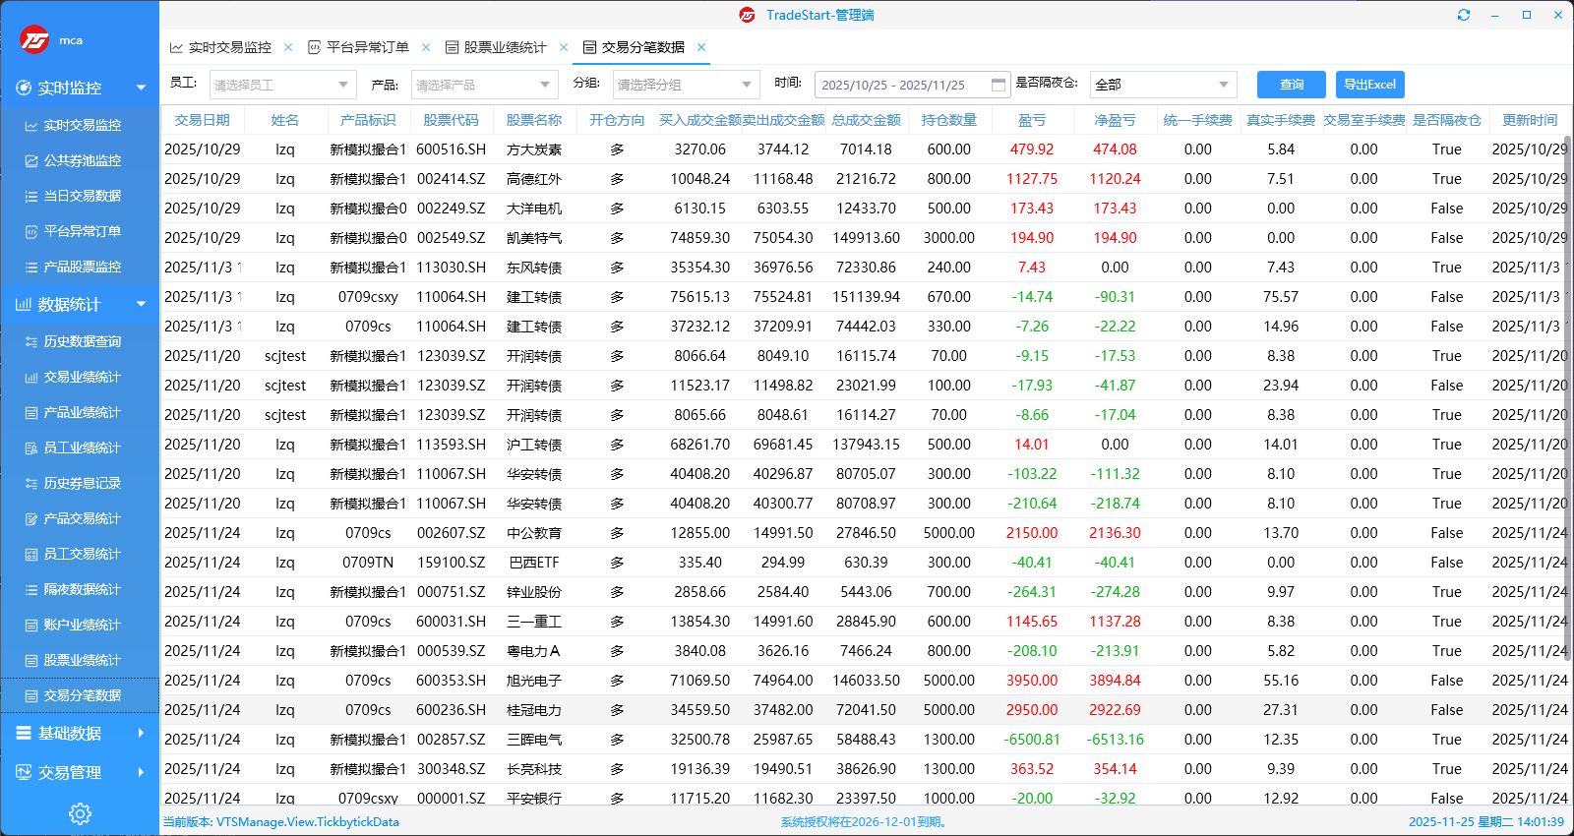Image resolution: width=1574 pixels, height=836 pixels.
Task: Open 产品交易统计 in sidebar
Action: point(80,518)
